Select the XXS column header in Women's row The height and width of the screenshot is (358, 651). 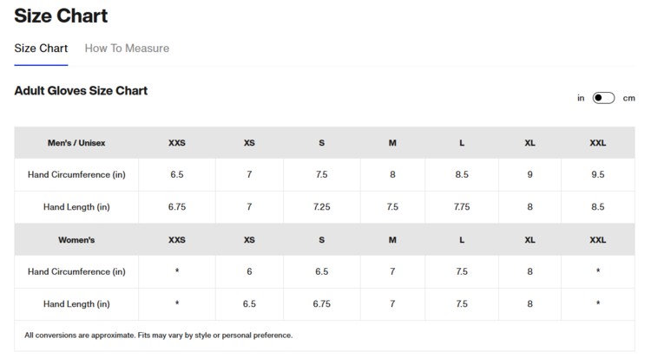coord(177,239)
